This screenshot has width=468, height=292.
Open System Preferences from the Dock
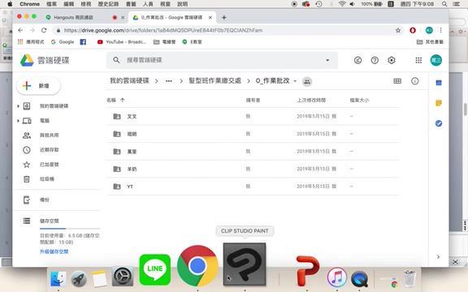pyautogui.click(x=123, y=277)
